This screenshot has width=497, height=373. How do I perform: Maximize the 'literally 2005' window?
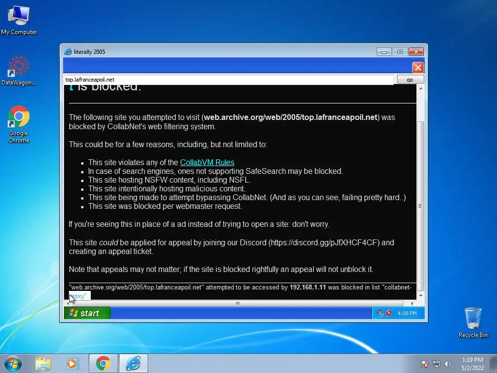point(400,51)
